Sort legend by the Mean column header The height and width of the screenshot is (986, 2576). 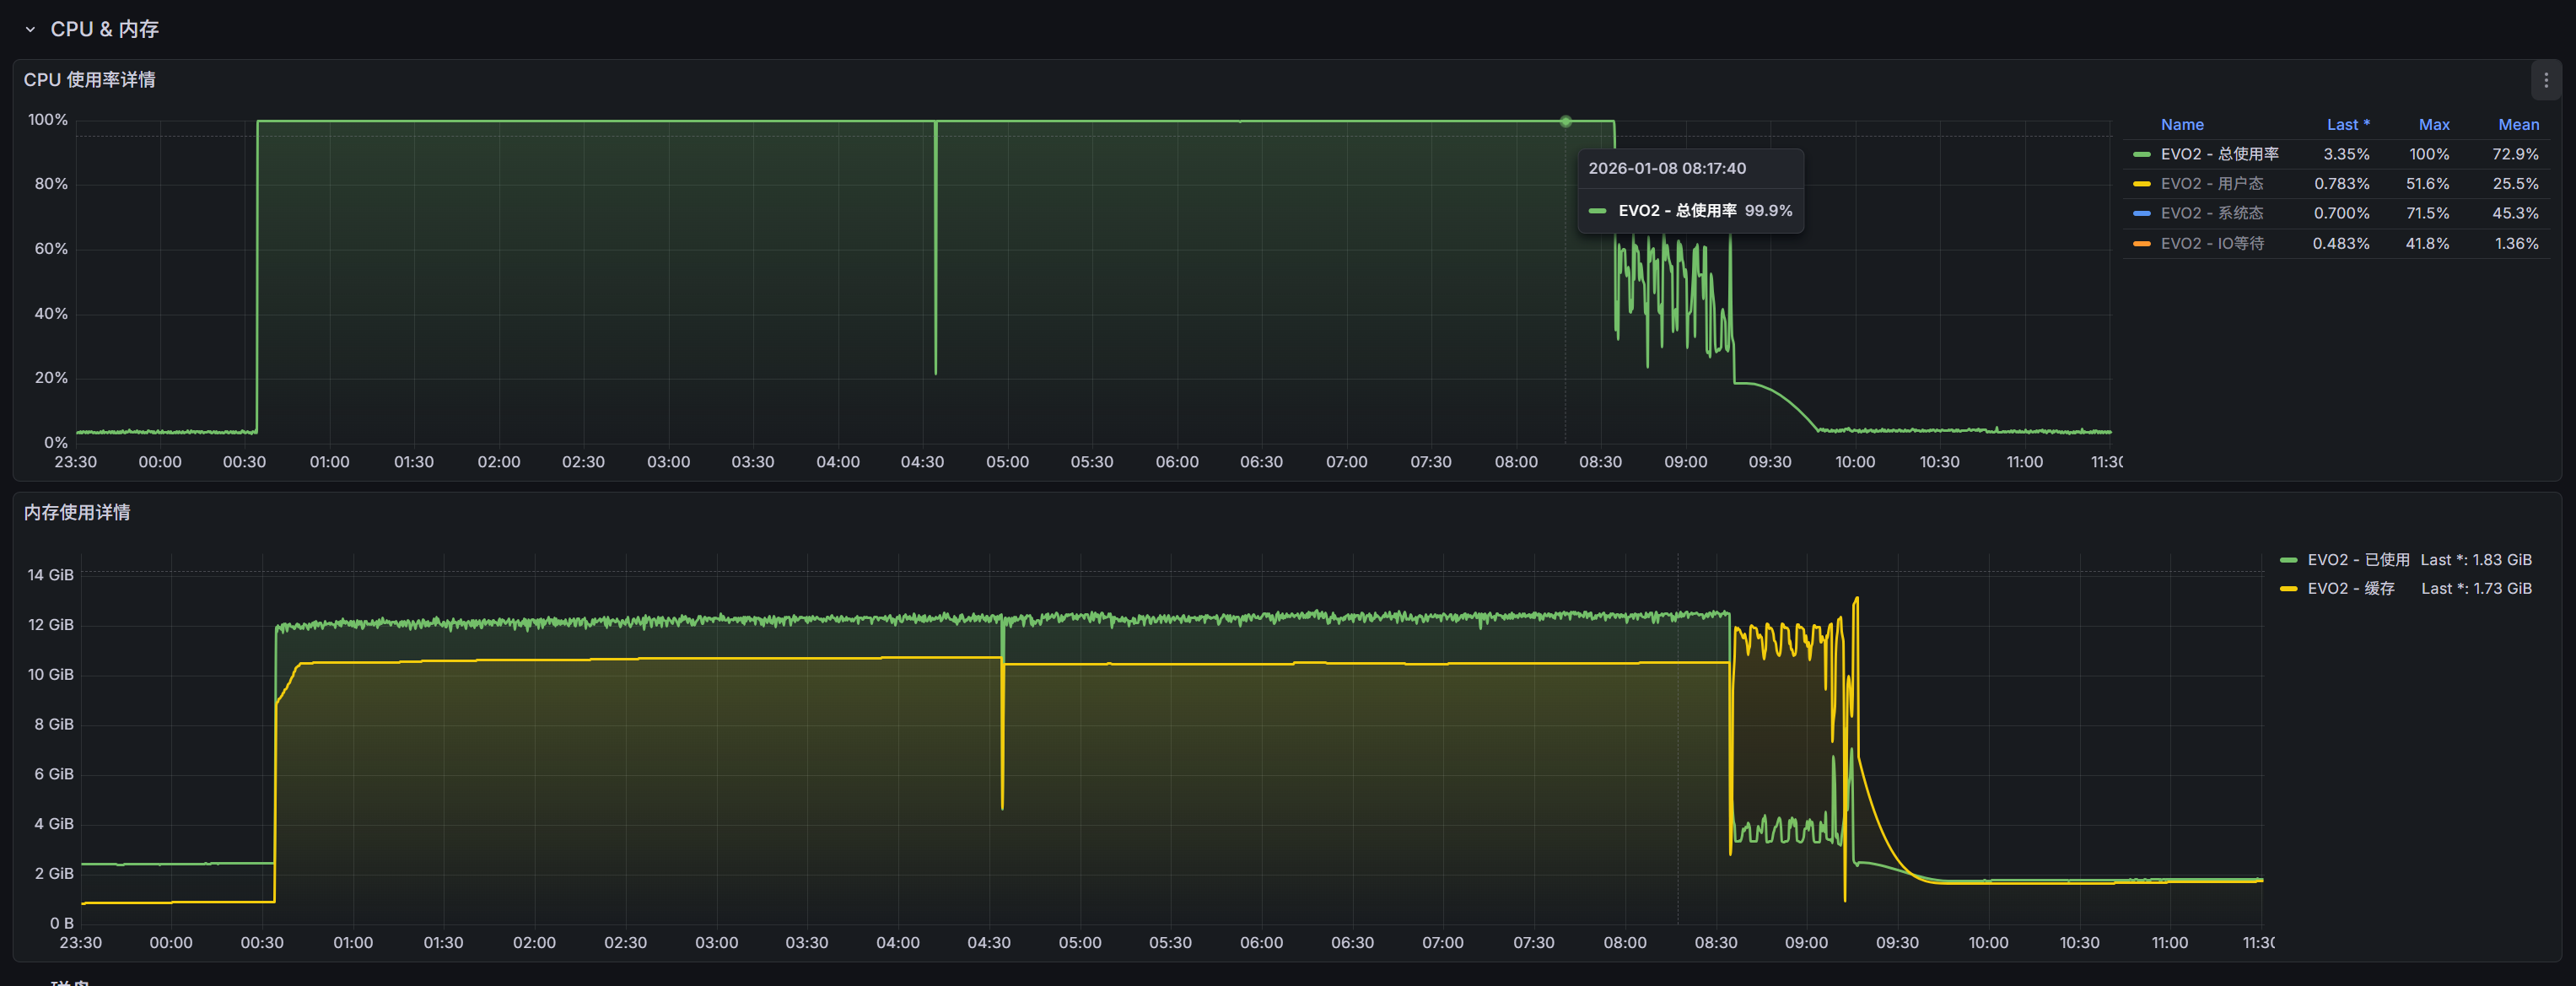2517,125
